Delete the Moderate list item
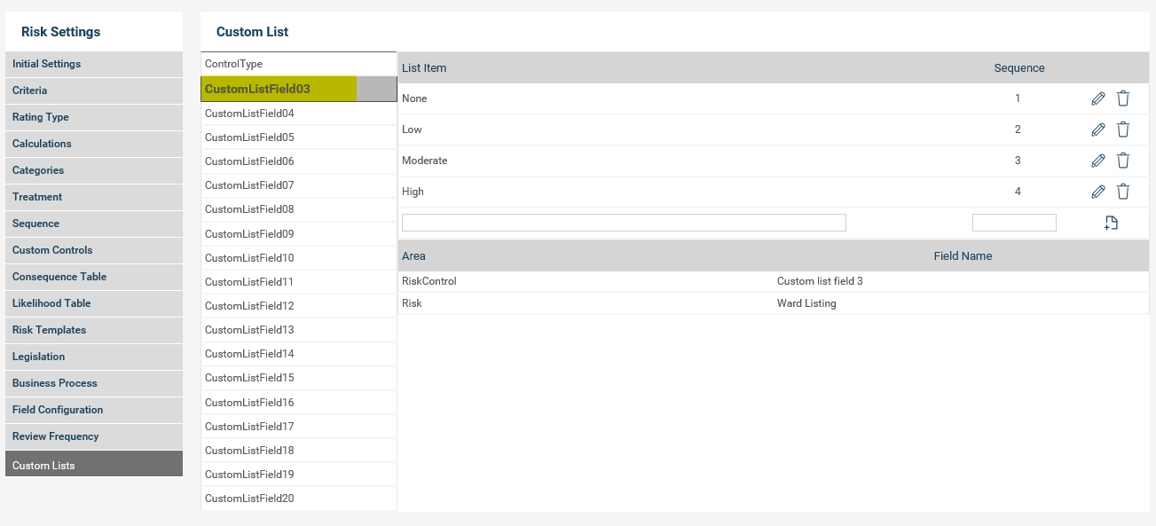This screenshot has height=526, width=1156. tap(1122, 161)
